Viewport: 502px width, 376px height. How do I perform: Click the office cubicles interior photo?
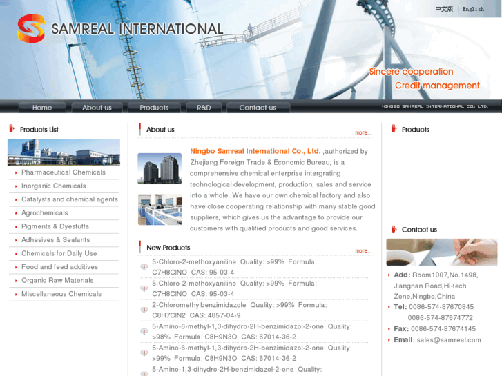point(160,210)
